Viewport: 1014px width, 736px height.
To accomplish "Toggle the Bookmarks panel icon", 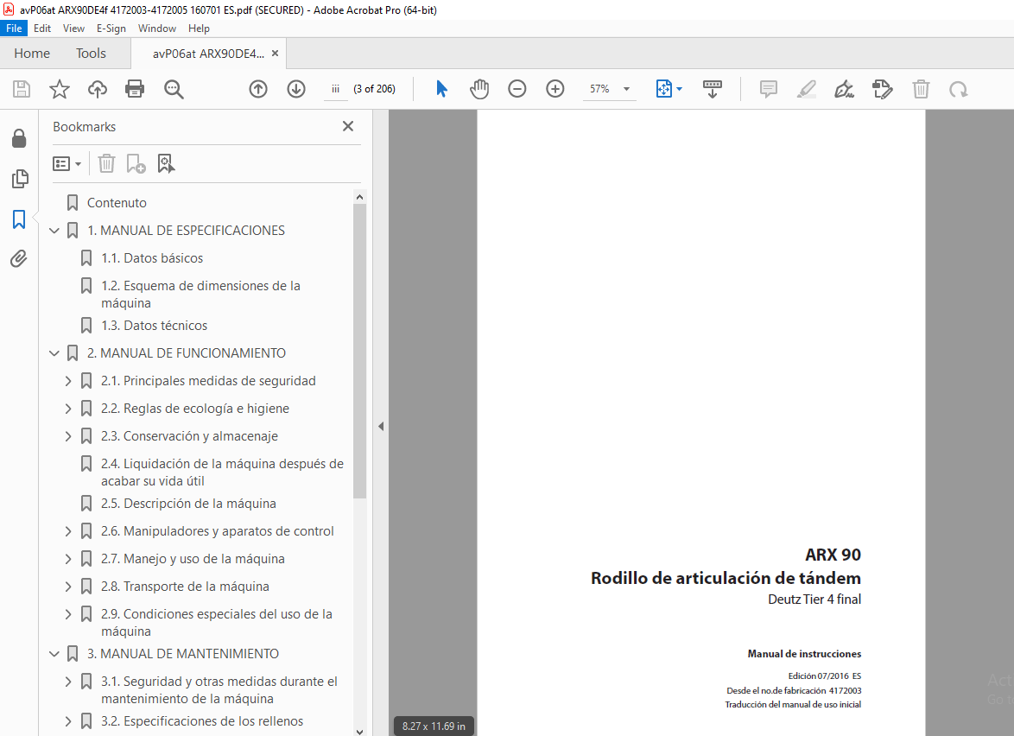I will 19,219.
